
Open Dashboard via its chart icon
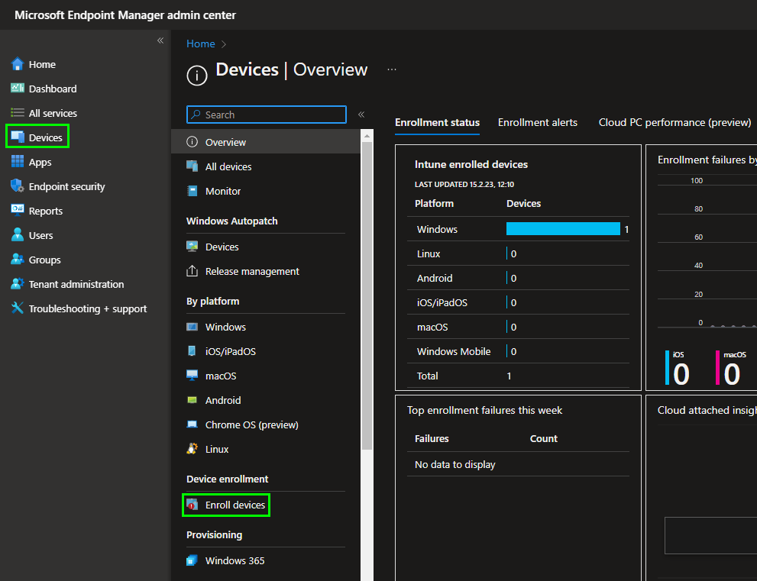18,89
